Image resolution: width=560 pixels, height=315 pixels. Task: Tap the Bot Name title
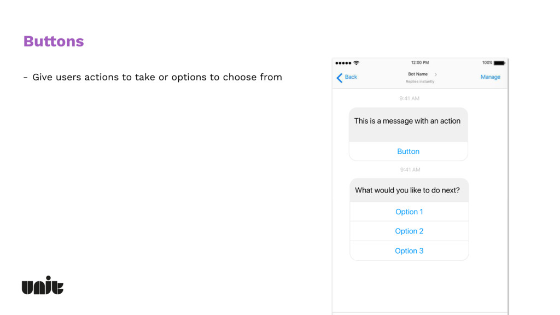[x=417, y=74]
